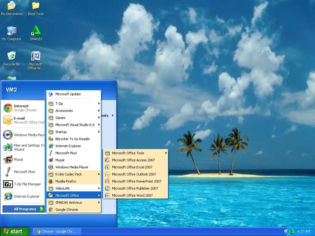This screenshot has height=236, width=315.
Task: Select Microsoft Office Word desktop shortcut
Action: (x=36, y=56)
